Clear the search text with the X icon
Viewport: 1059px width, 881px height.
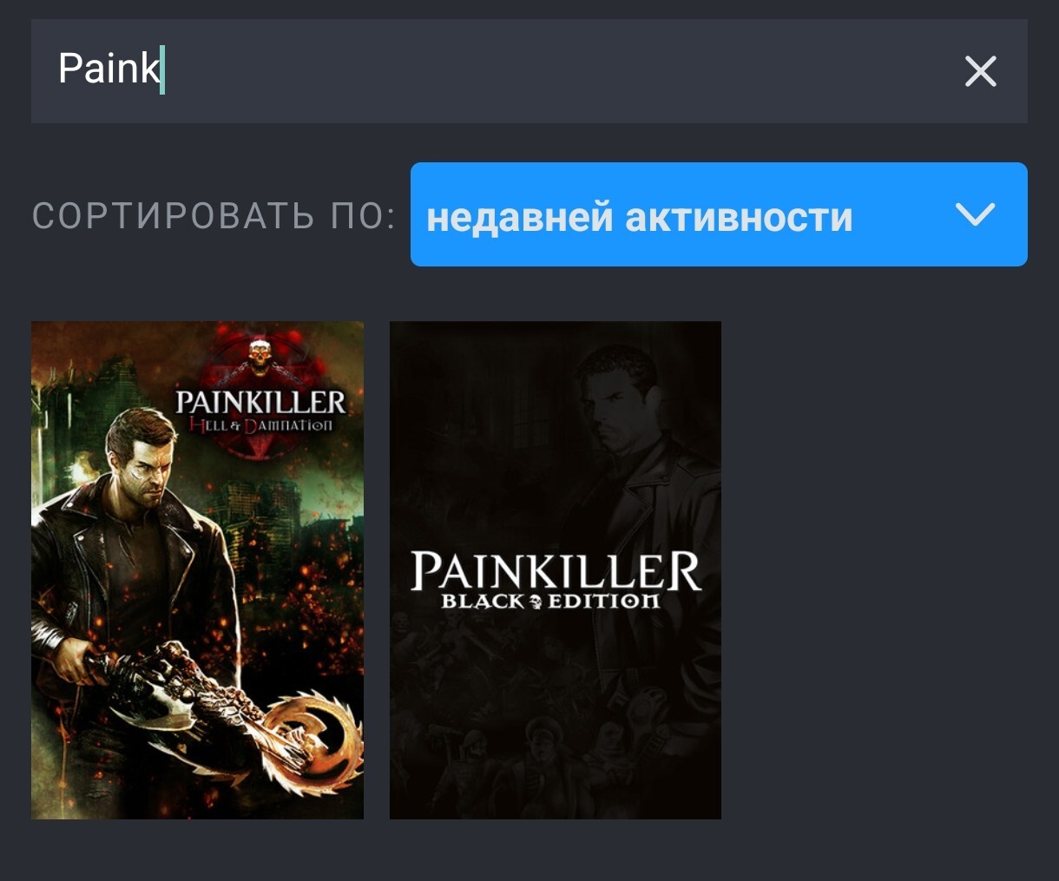tap(980, 71)
